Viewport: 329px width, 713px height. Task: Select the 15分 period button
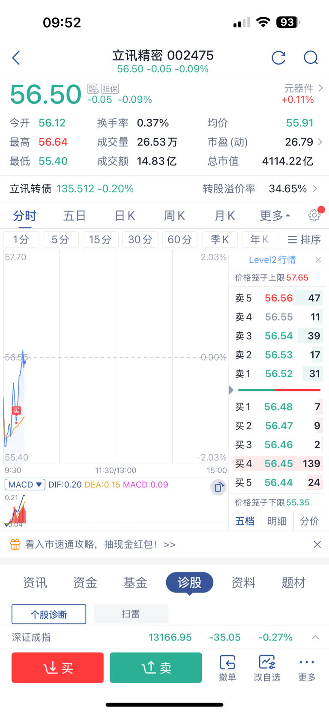pyautogui.click(x=101, y=239)
